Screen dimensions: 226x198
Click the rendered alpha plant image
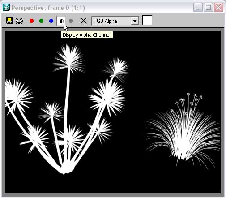[113, 112]
